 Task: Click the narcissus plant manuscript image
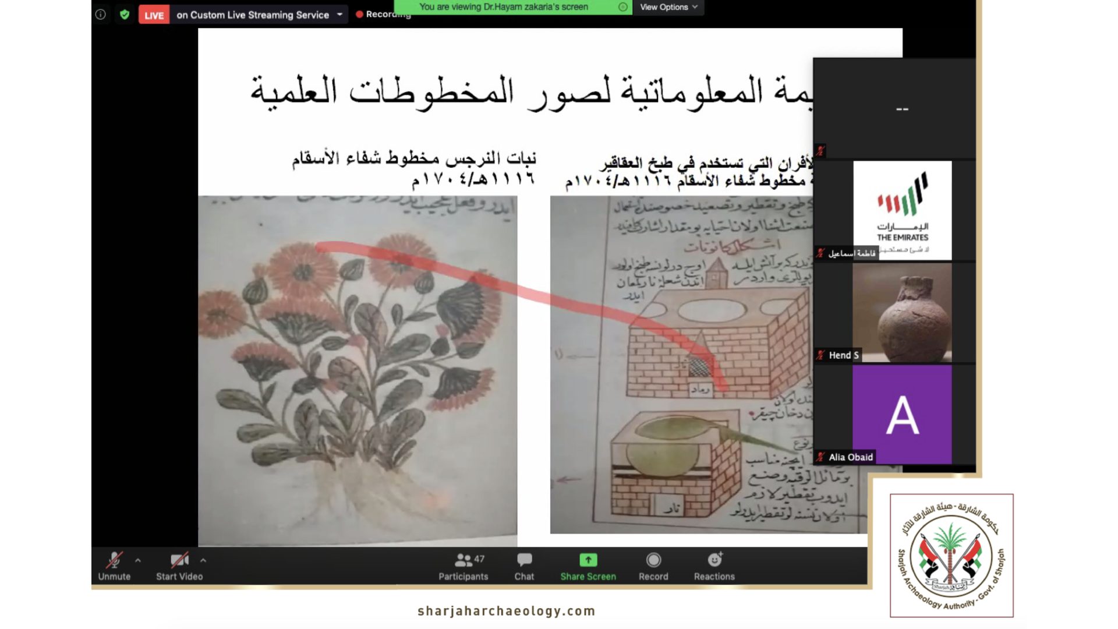pyautogui.click(x=358, y=370)
